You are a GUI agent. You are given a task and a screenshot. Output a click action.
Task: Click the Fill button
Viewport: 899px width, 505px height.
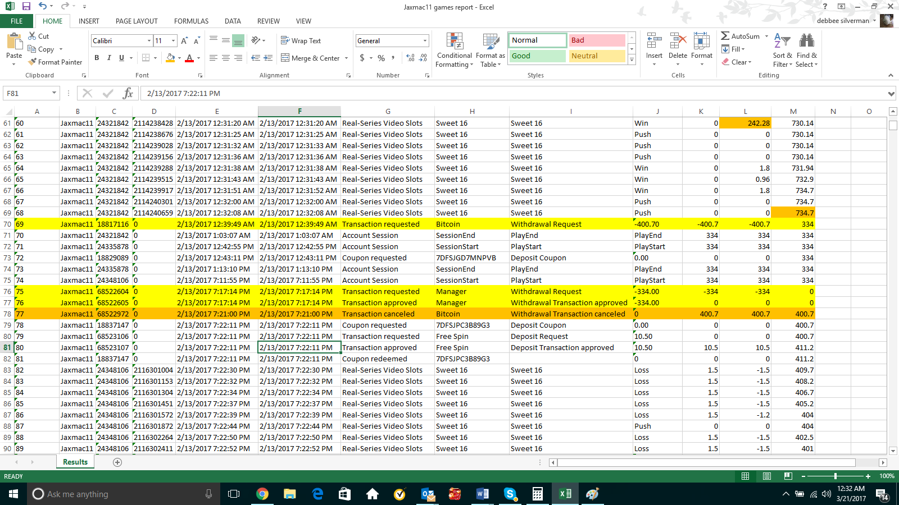(733, 49)
